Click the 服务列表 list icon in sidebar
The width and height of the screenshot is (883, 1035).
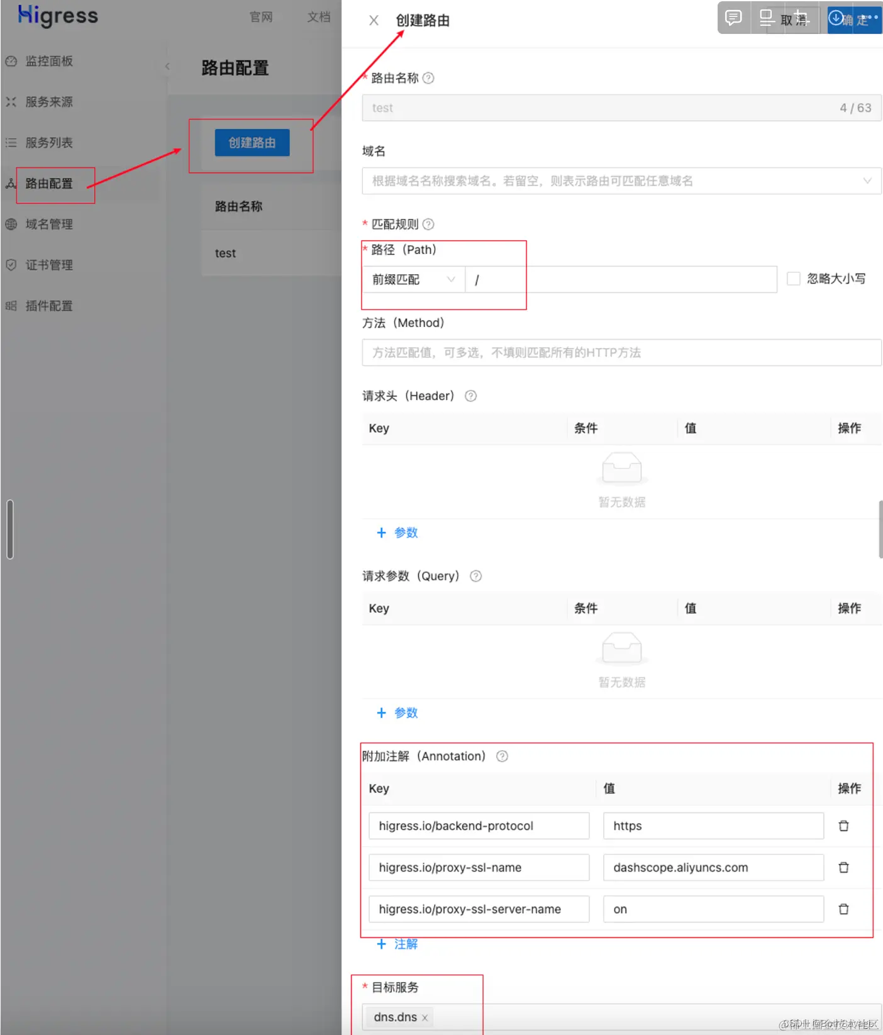pyautogui.click(x=11, y=143)
